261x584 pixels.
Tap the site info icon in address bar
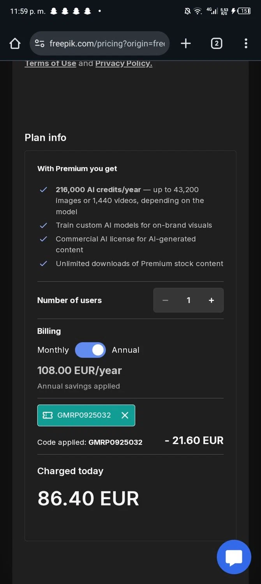[x=39, y=44]
